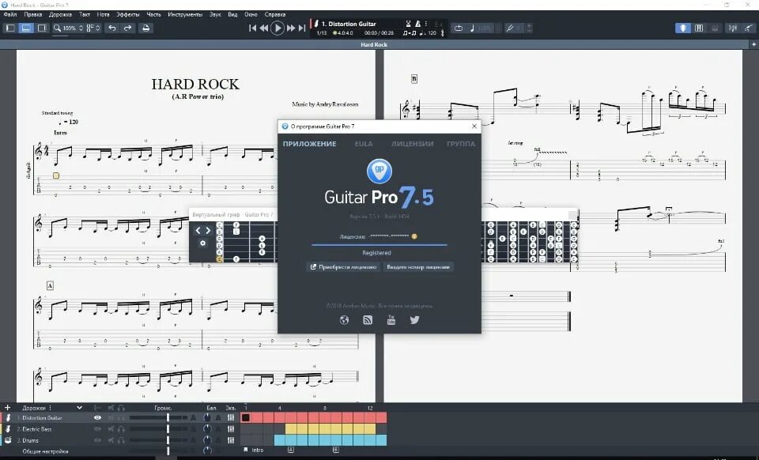Show the left editing palette panel
The width and height of the screenshot is (759, 460).
(x=10, y=28)
